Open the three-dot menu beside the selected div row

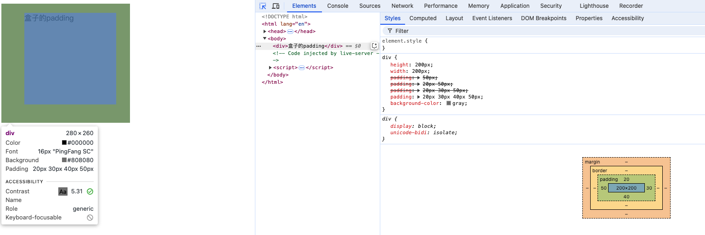click(x=259, y=46)
